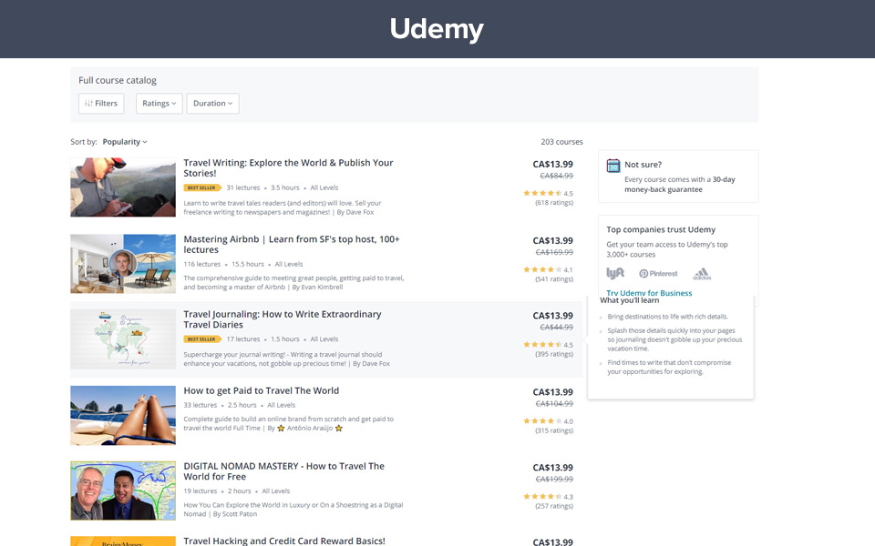Click the Best Seller badge on Travel Journaling
This screenshot has height=546, width=875.
click(202, 339)
